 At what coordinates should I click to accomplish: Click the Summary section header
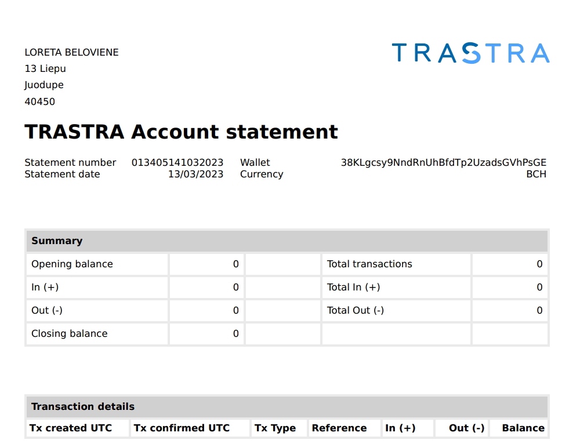pyautogui.click(x=287, y=241)
